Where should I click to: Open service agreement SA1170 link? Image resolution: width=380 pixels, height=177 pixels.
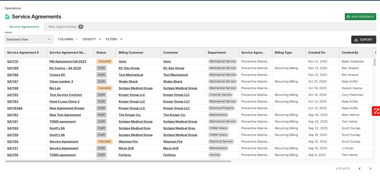tap(12, 61)
